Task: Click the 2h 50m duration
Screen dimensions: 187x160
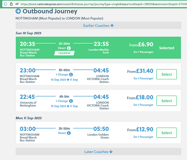Action: click(64, 129)
